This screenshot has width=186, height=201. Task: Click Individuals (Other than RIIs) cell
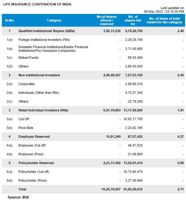[39, 93]
